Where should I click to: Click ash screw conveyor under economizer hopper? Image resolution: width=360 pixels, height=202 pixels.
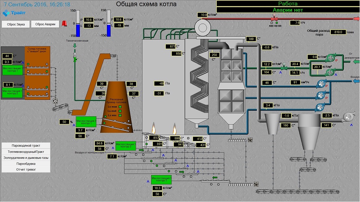[237, 140]
